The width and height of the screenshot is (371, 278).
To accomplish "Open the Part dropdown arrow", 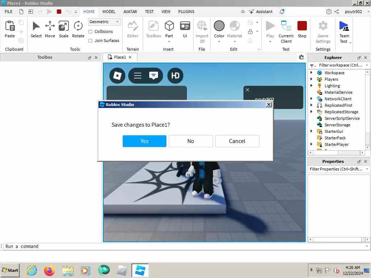I will click(x=169, y=42).
